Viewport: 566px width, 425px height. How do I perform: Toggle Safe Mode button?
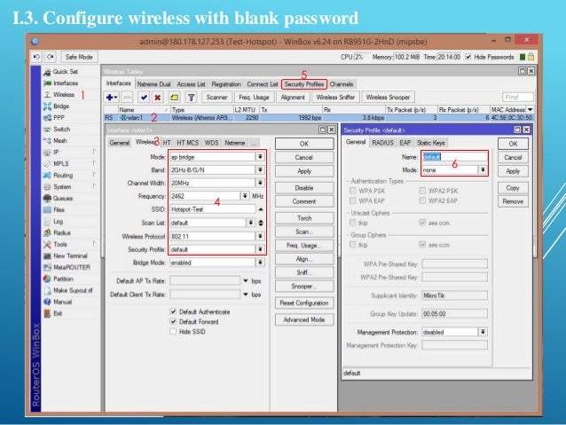pos(79,57)
